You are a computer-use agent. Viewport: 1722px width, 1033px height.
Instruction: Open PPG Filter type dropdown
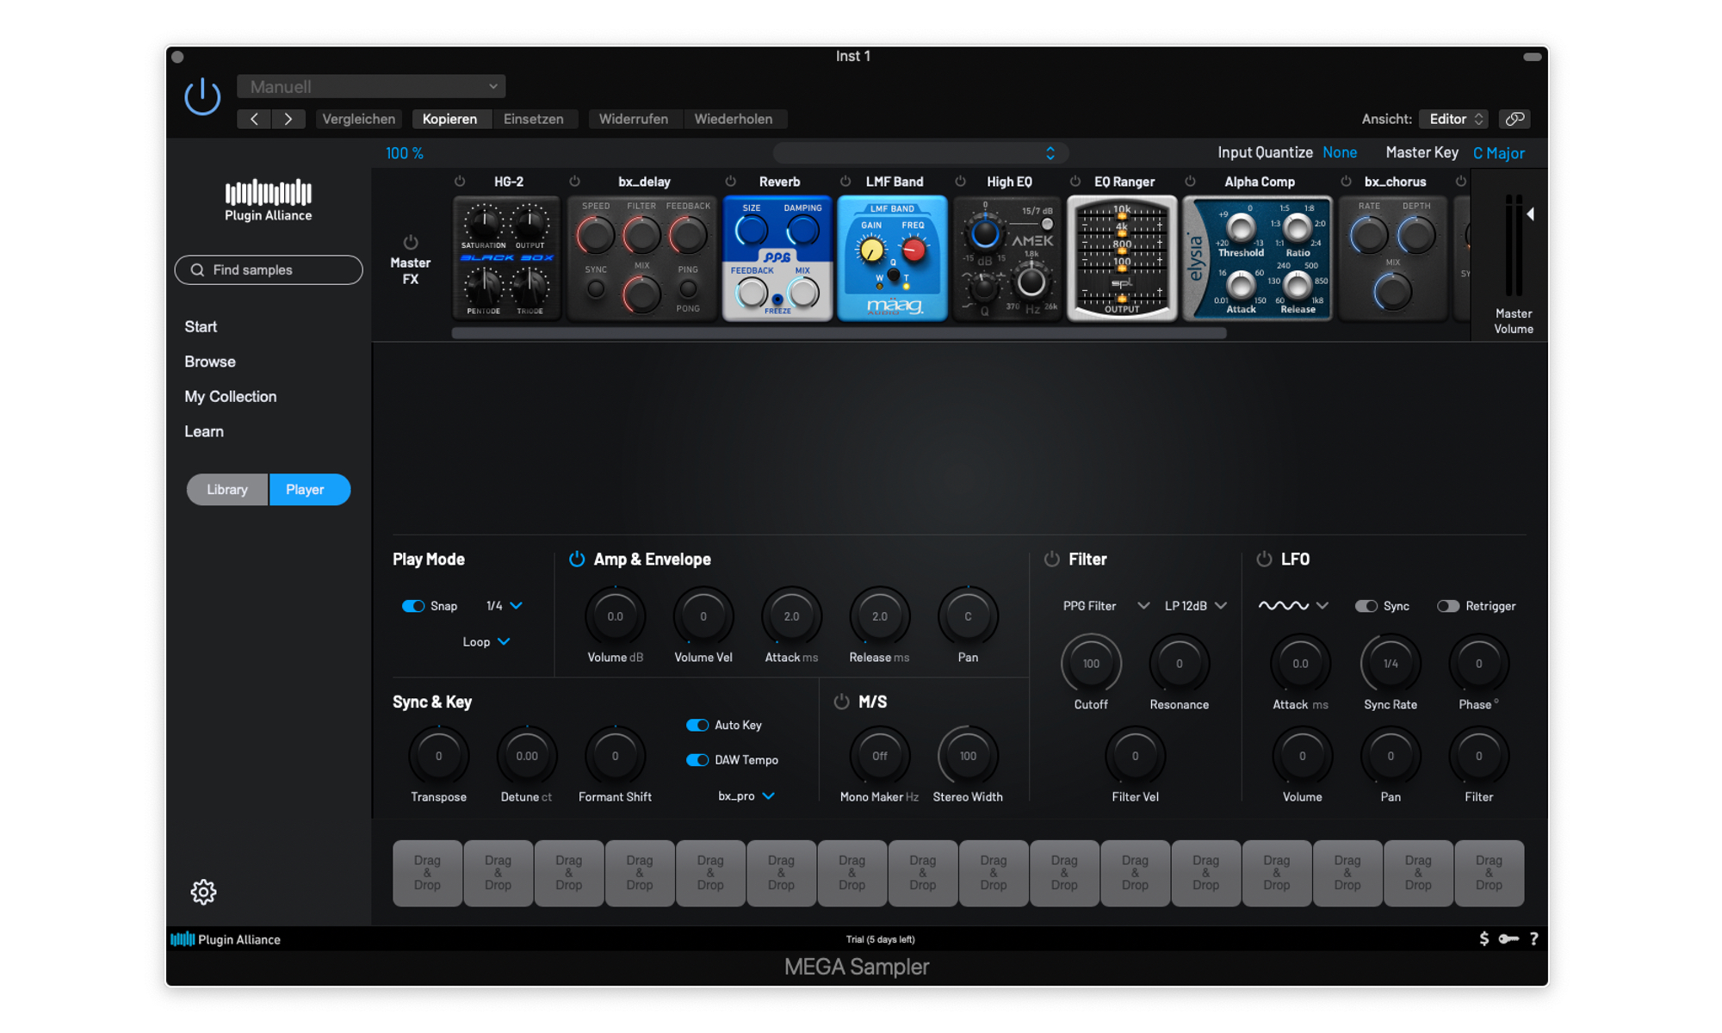1106,606
